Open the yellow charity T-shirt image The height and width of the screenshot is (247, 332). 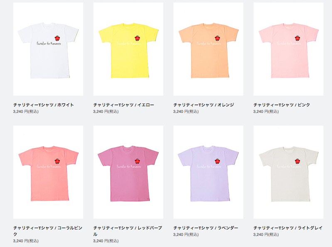(128, 49)
